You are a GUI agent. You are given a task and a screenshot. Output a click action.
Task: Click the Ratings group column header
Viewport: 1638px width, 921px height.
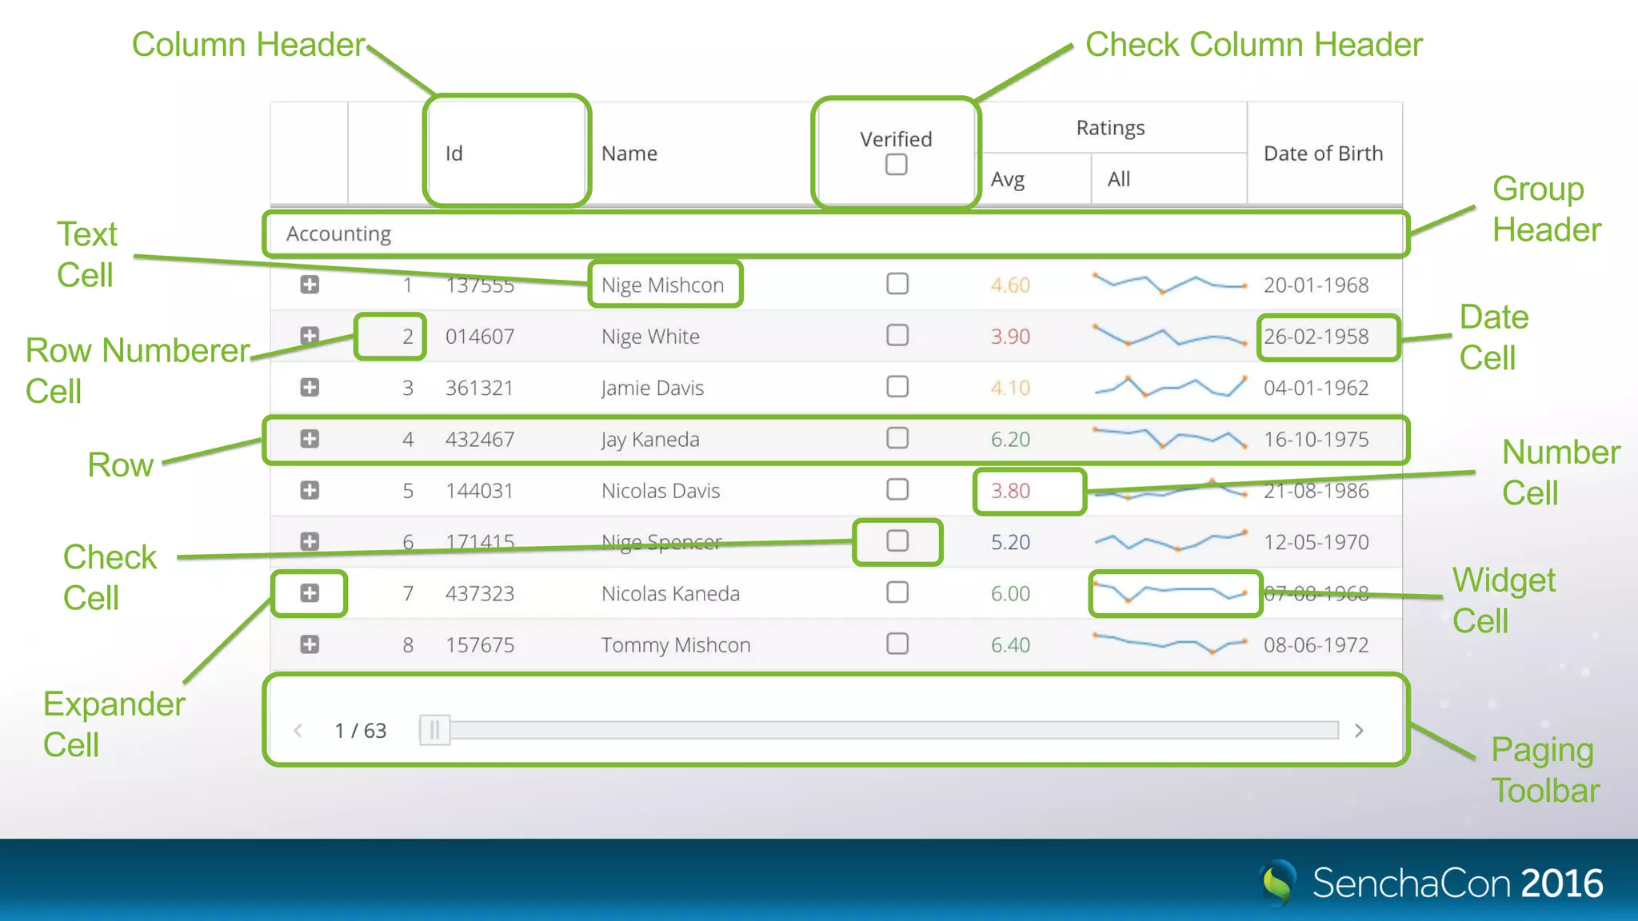point(1111,128)
